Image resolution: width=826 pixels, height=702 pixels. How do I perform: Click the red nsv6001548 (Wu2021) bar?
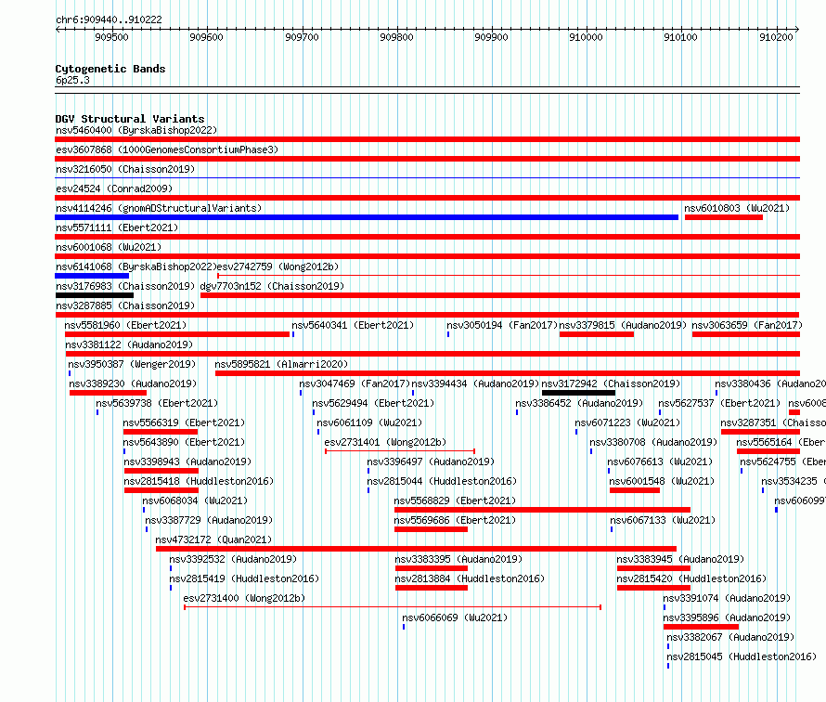coord(635,490)
